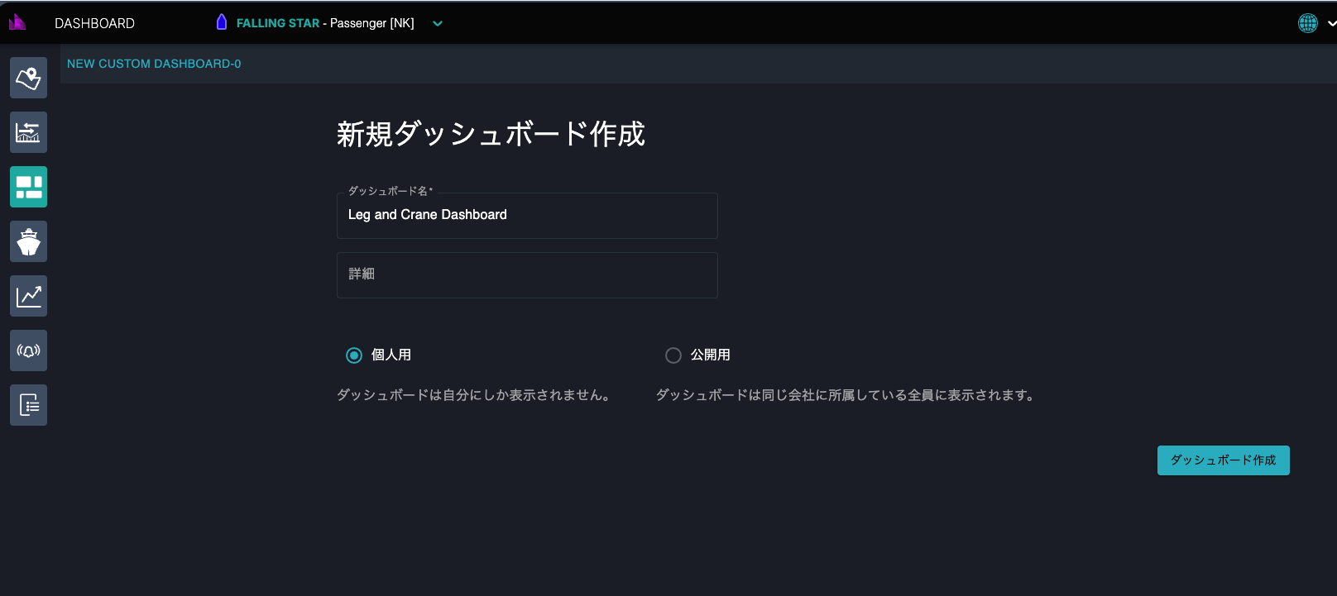Click the 詳細 description field
1337x596 pixels.
point(527,275)
